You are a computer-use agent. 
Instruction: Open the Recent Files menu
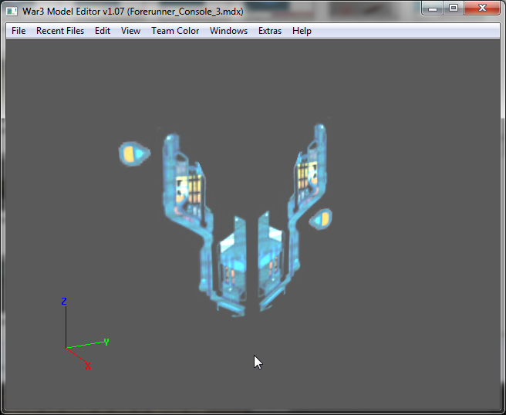coord(60,31)
